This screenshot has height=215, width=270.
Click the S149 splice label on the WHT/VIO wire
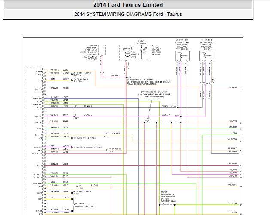(177, 115)
